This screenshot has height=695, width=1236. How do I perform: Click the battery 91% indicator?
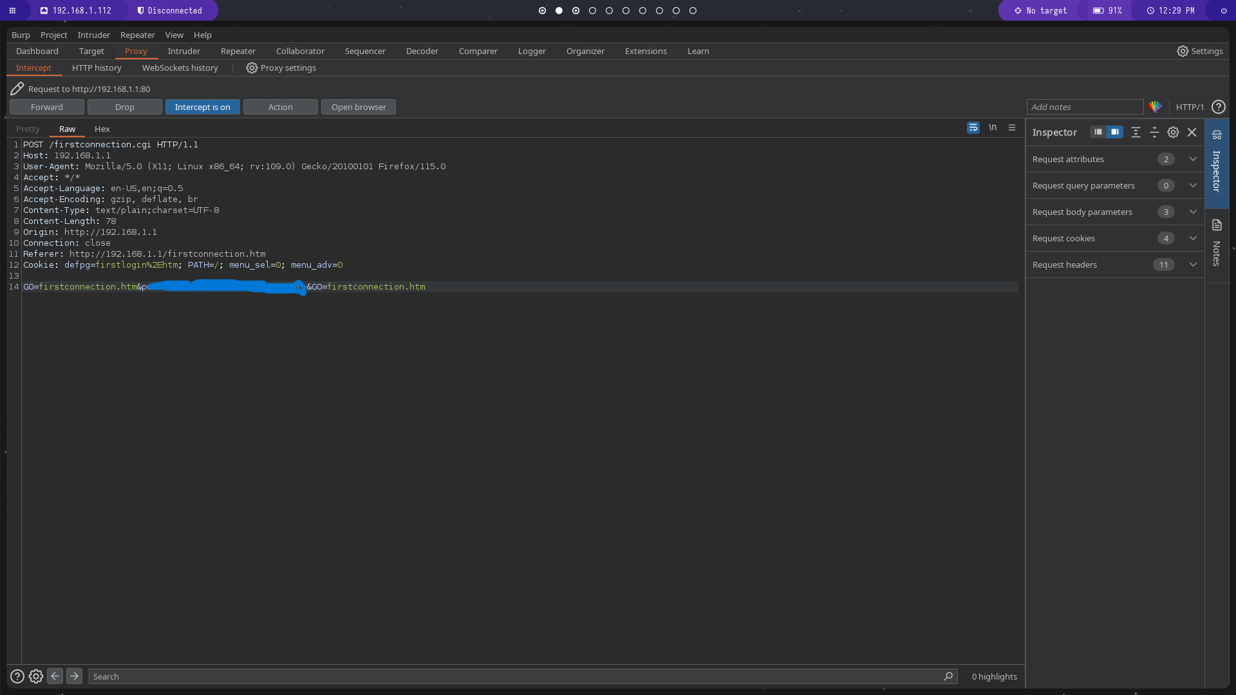[1108, 10]
